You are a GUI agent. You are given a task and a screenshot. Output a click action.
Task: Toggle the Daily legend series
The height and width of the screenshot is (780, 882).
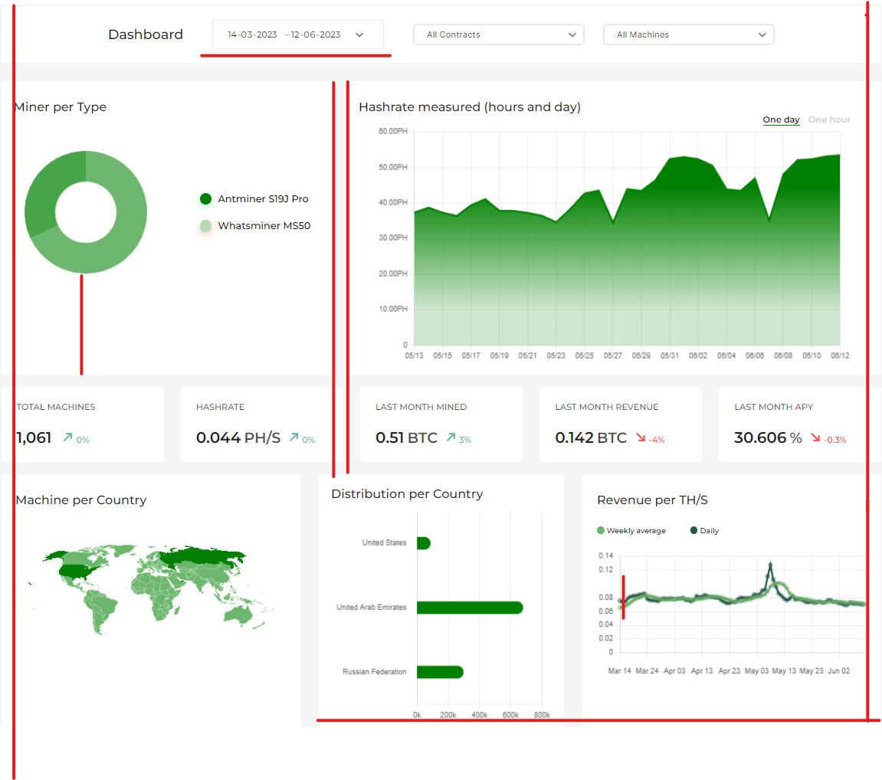pos(704,530)
